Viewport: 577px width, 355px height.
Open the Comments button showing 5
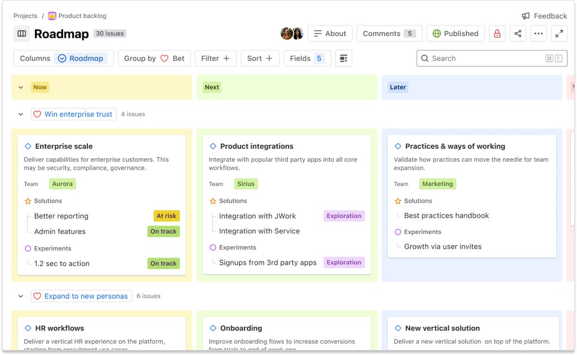389,34
